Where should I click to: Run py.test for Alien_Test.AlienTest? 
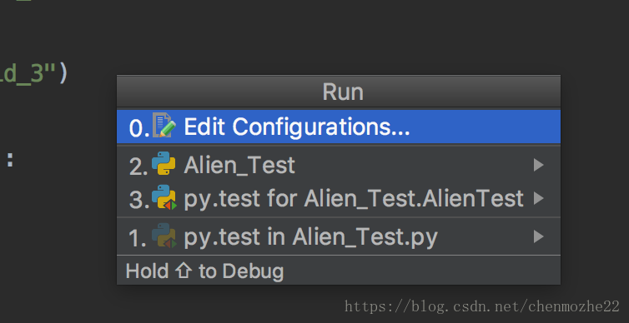click(339, 198)
